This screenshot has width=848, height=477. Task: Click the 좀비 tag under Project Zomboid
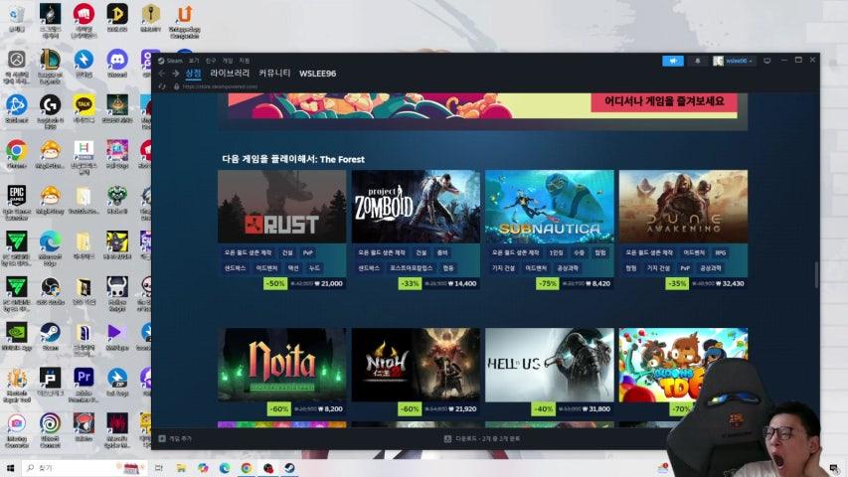[x=442, y=252]
